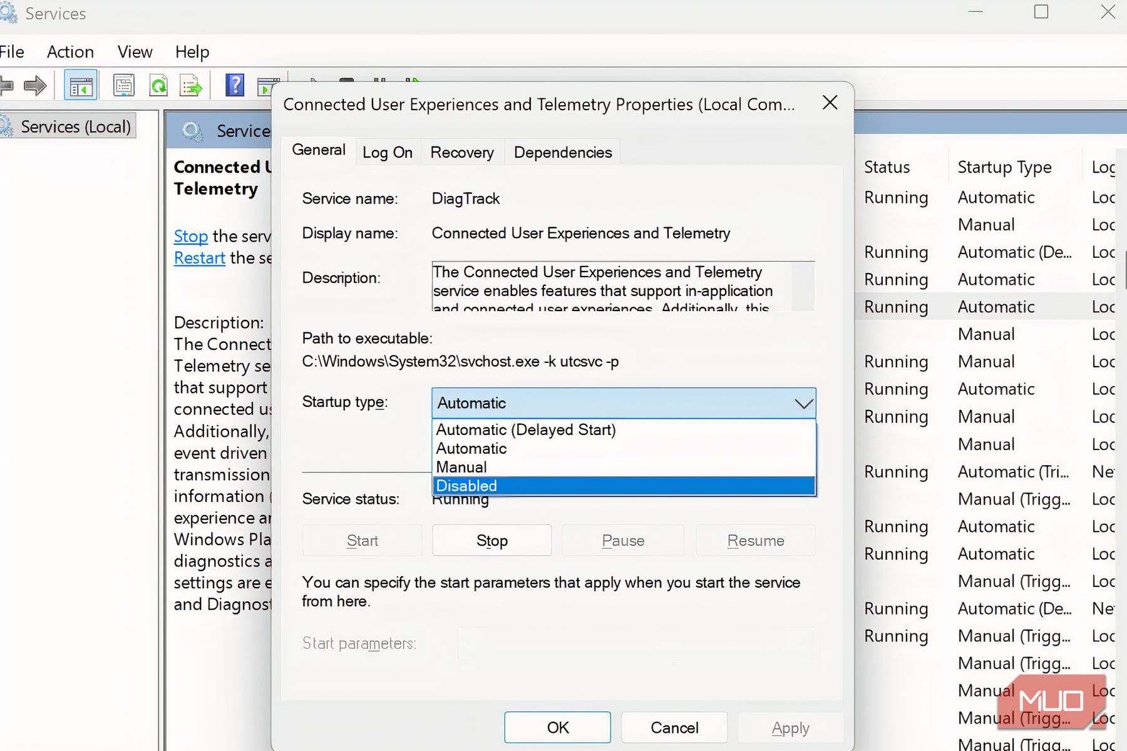The image size is (1127, 751).
Task: Click the Description text box scrollbar
Action: pyautogui.click(x=803, y=286)
